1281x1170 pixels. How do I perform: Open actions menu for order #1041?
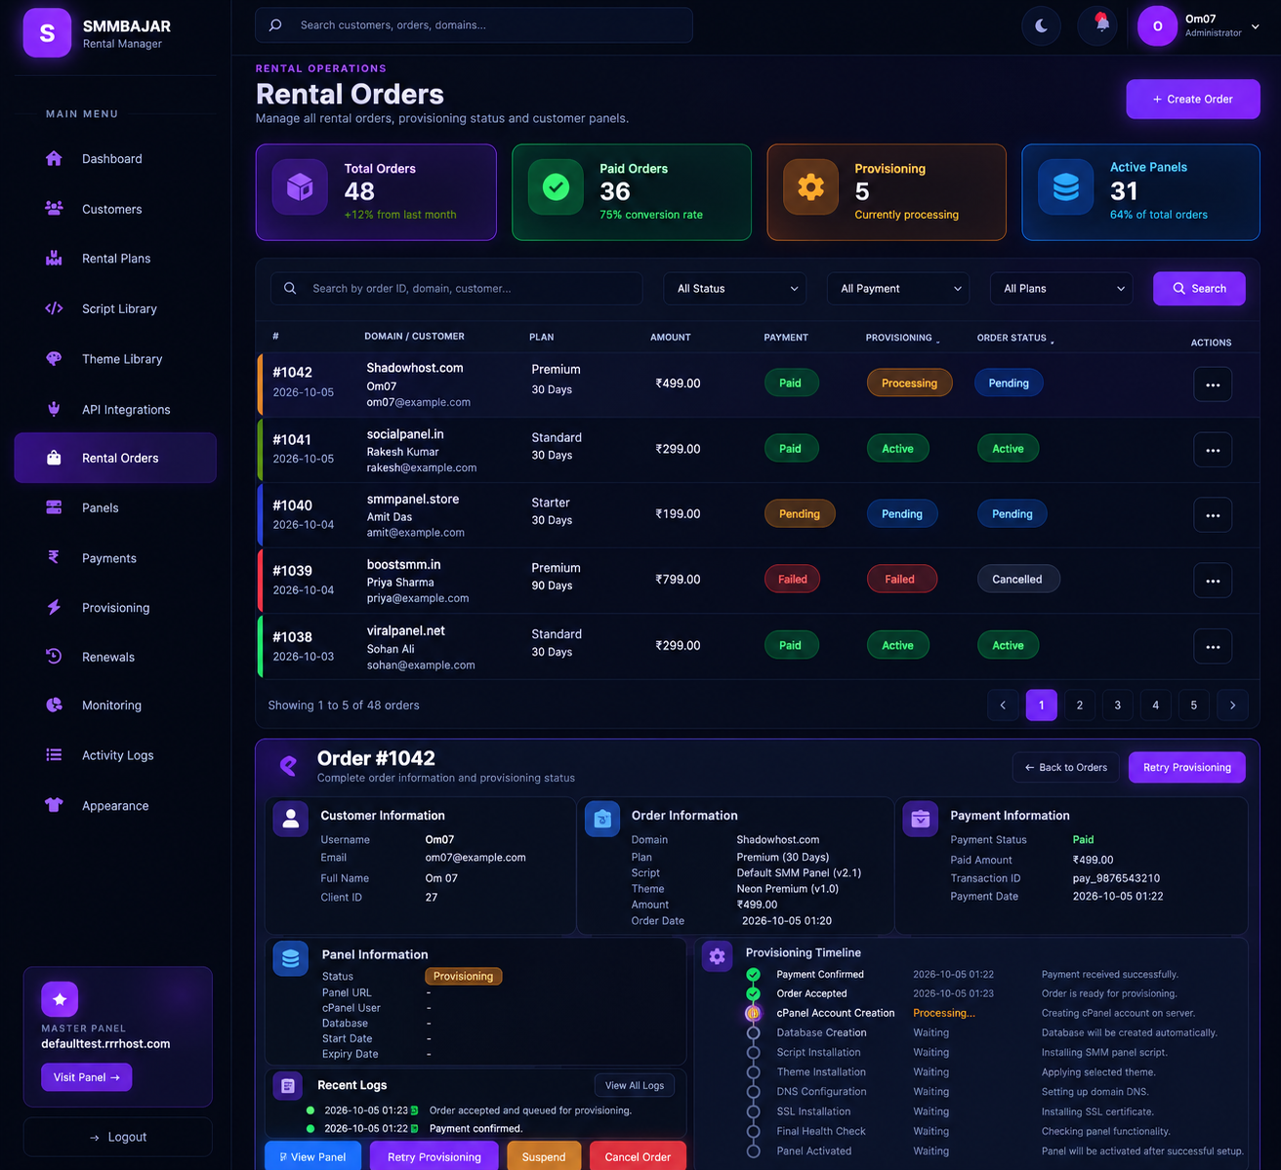1213,450
